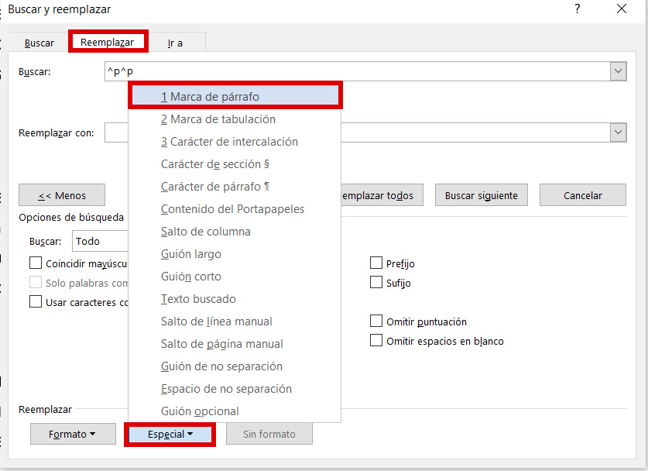Check the Sufijo option
Image resolution: width=648 pixels, height=471 pixels.
point(376,283)
